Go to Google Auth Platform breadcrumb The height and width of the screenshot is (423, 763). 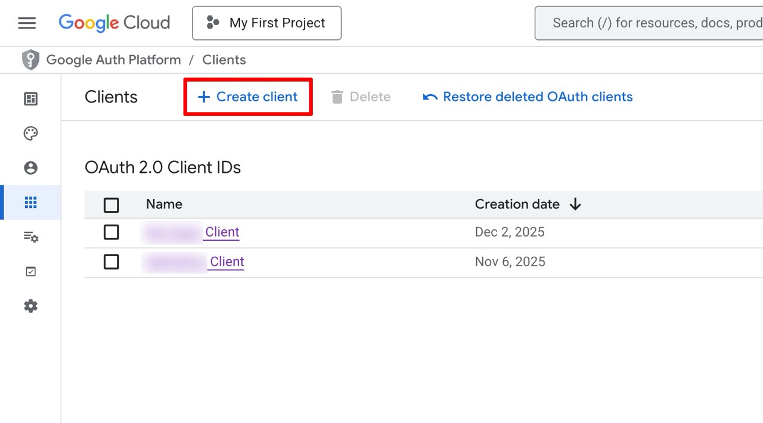(x=113, y=60)
